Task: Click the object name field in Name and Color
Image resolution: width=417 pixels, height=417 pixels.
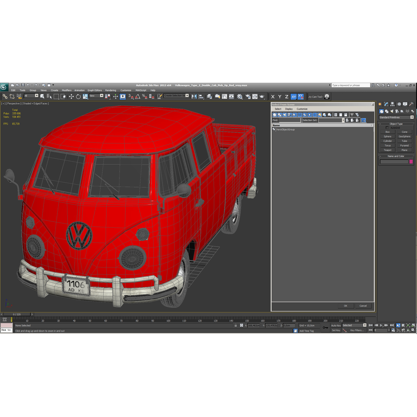Action: click(394, 162)
